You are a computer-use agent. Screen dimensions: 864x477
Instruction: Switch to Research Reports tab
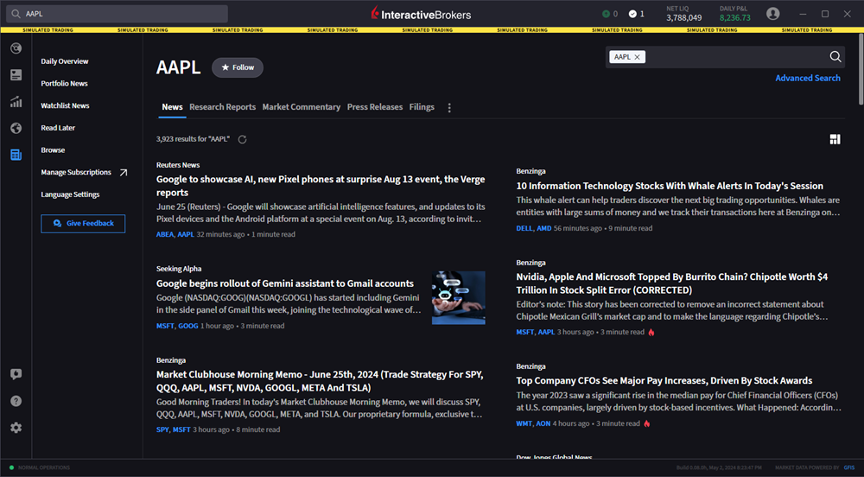[x=223, y=107]
